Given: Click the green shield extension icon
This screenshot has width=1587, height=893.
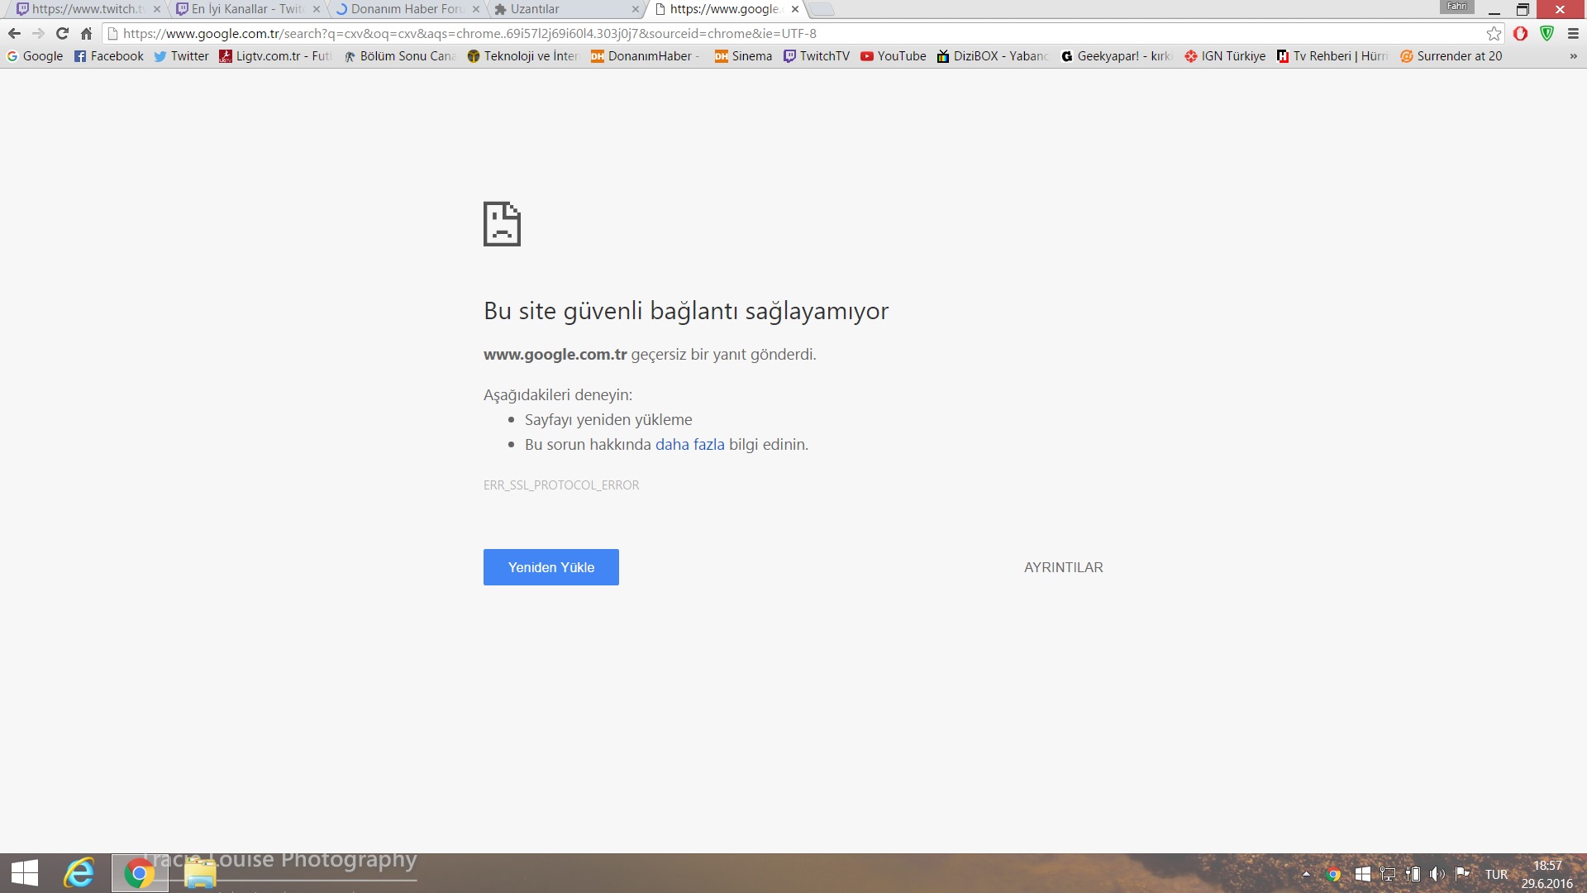Looking at the screenshot, I should [1546, 34].
